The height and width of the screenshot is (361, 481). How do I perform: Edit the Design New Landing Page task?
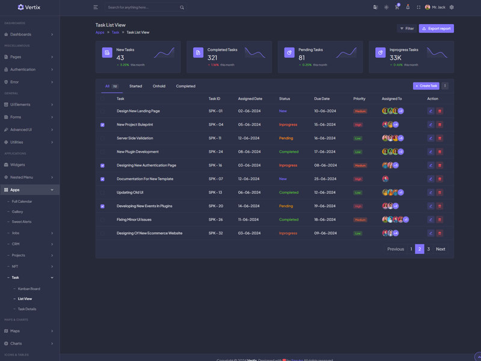point(430,111)
